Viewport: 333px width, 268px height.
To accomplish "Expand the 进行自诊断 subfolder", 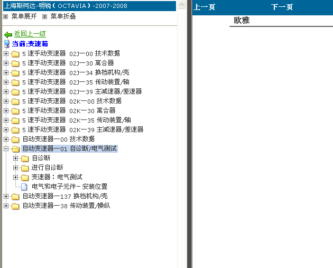I will (x=15, y=168).
